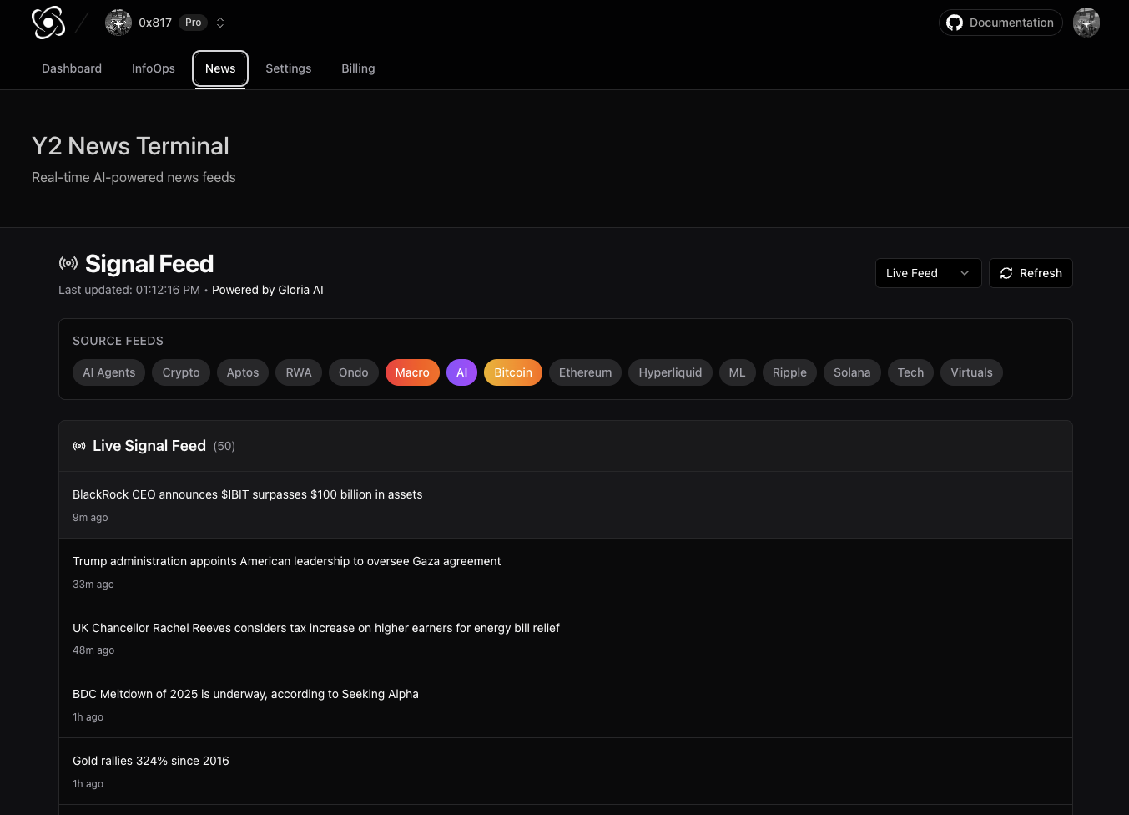Click the GitHub Documentation icon
The image size is (1129, 815).
[x=955, y=23]
